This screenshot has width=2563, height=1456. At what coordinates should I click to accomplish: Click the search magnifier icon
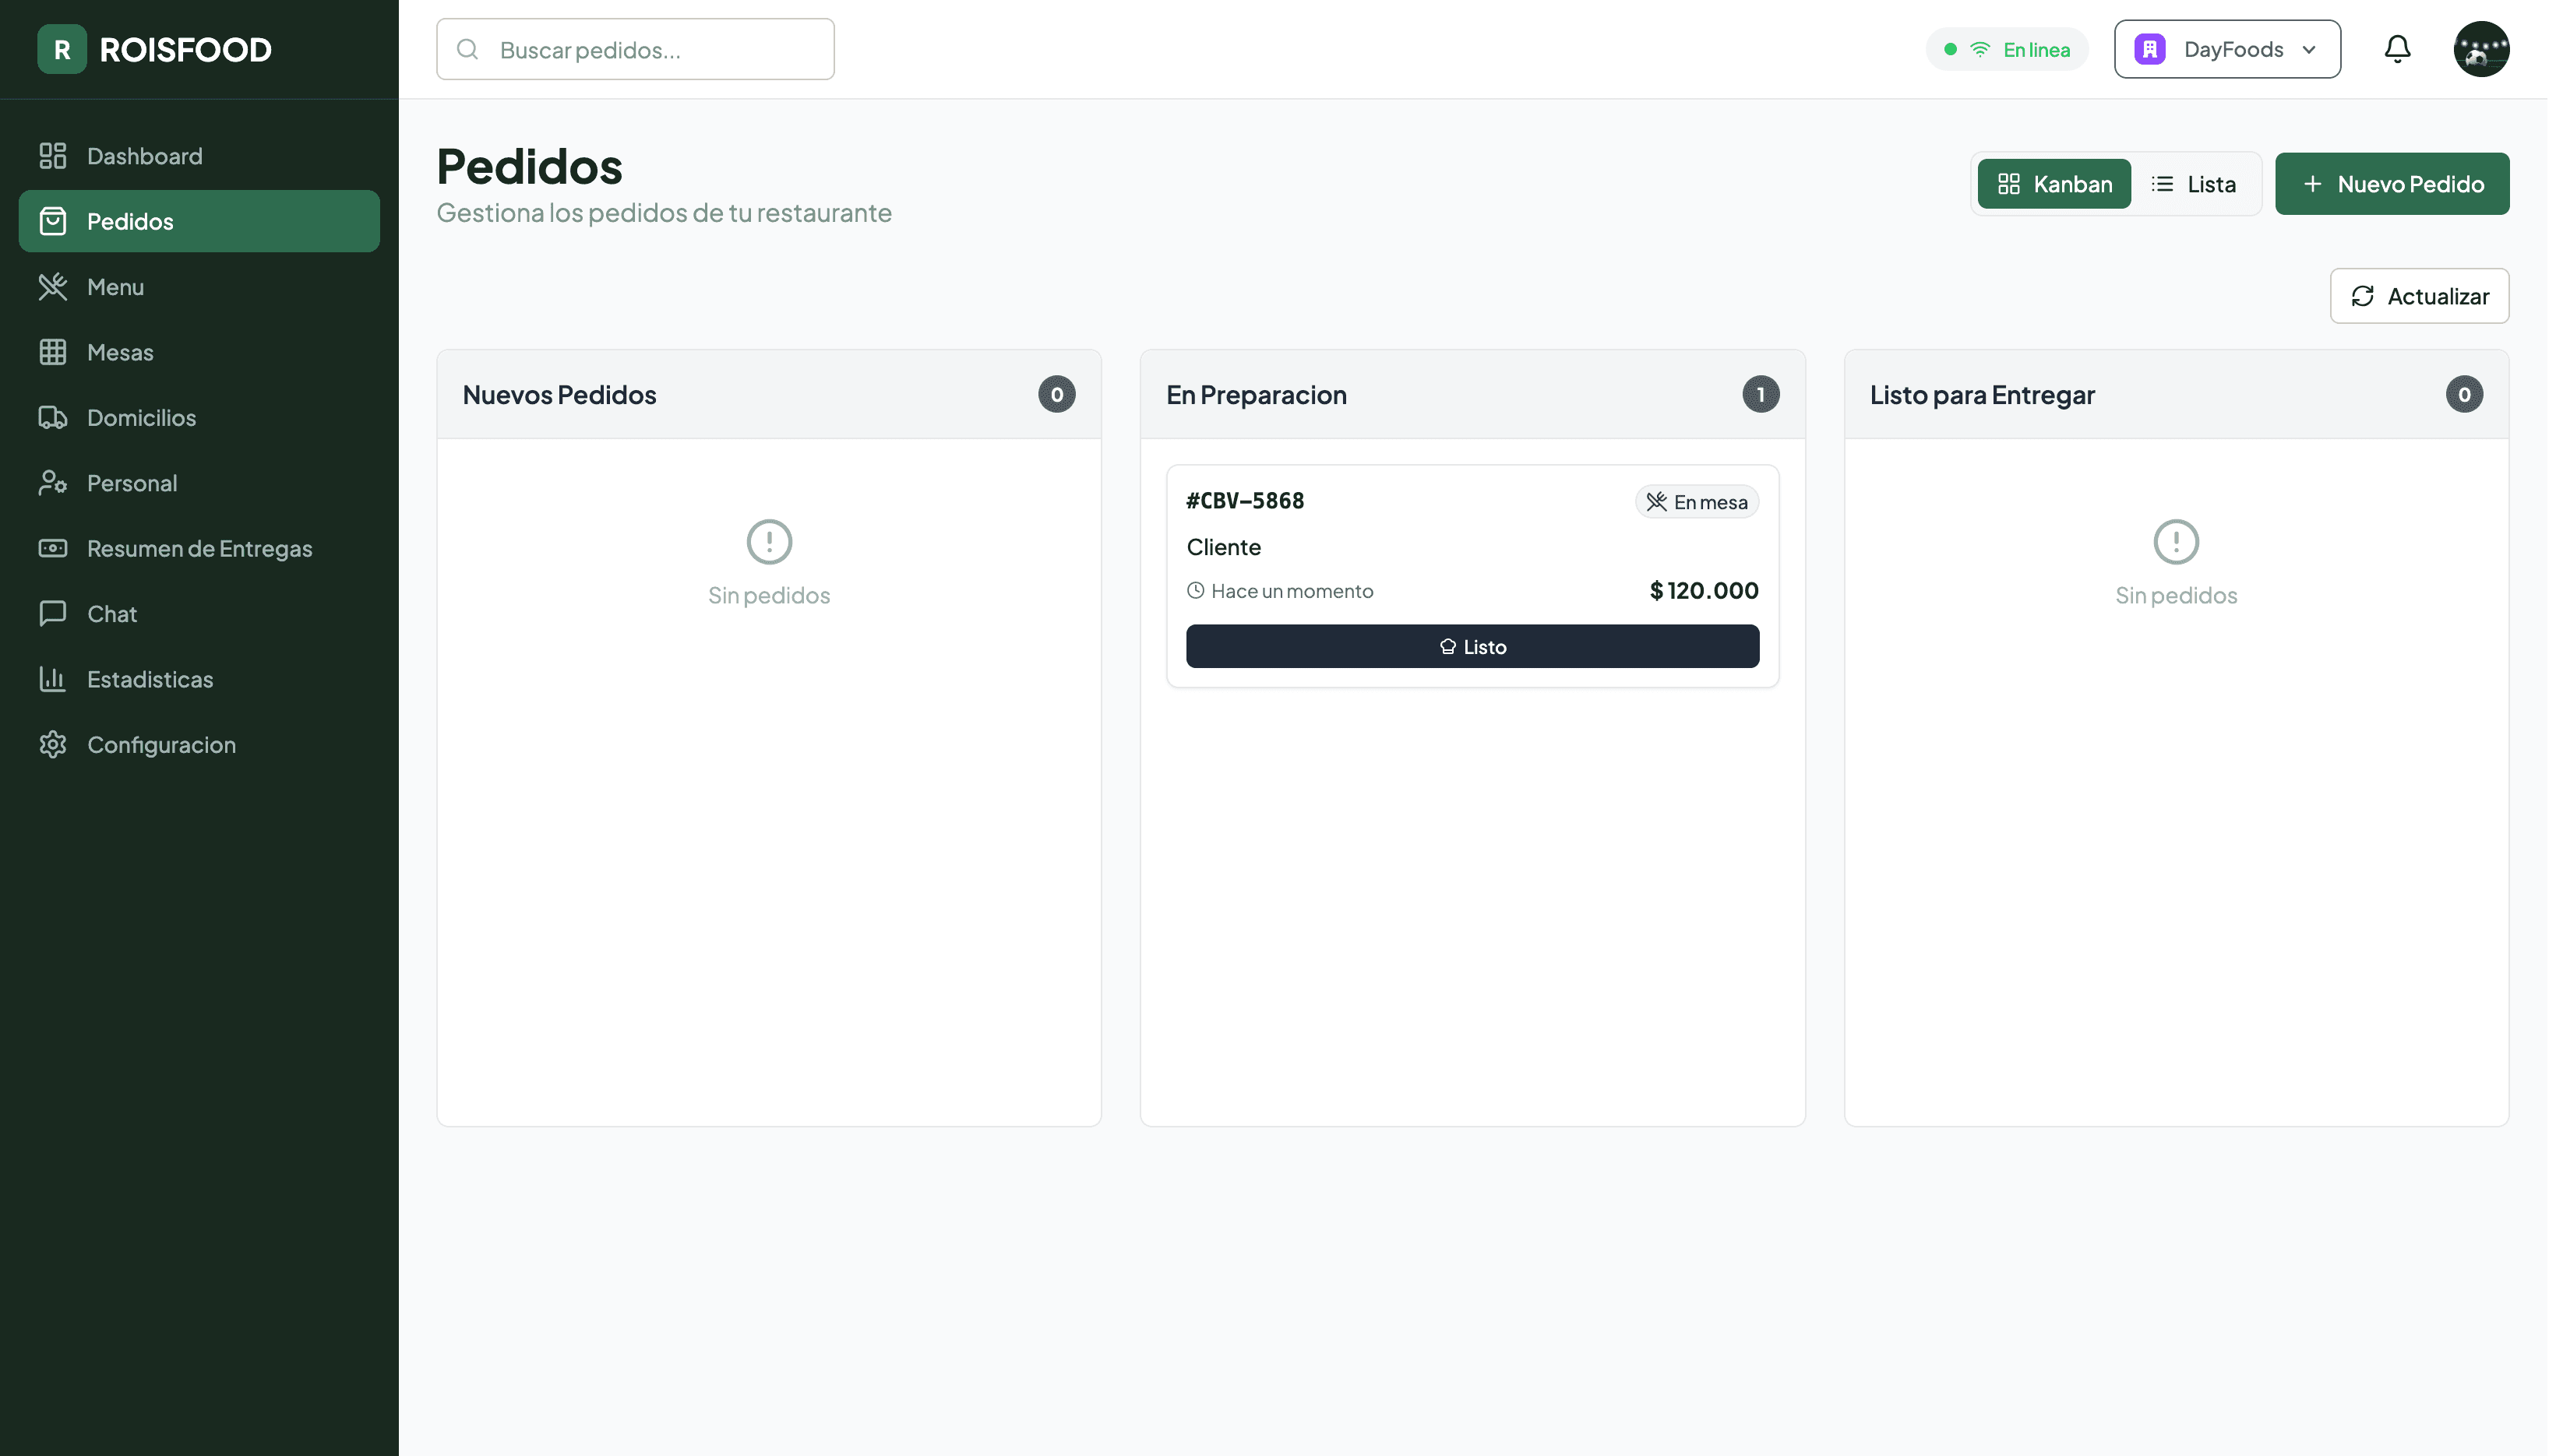coord(467,49)
